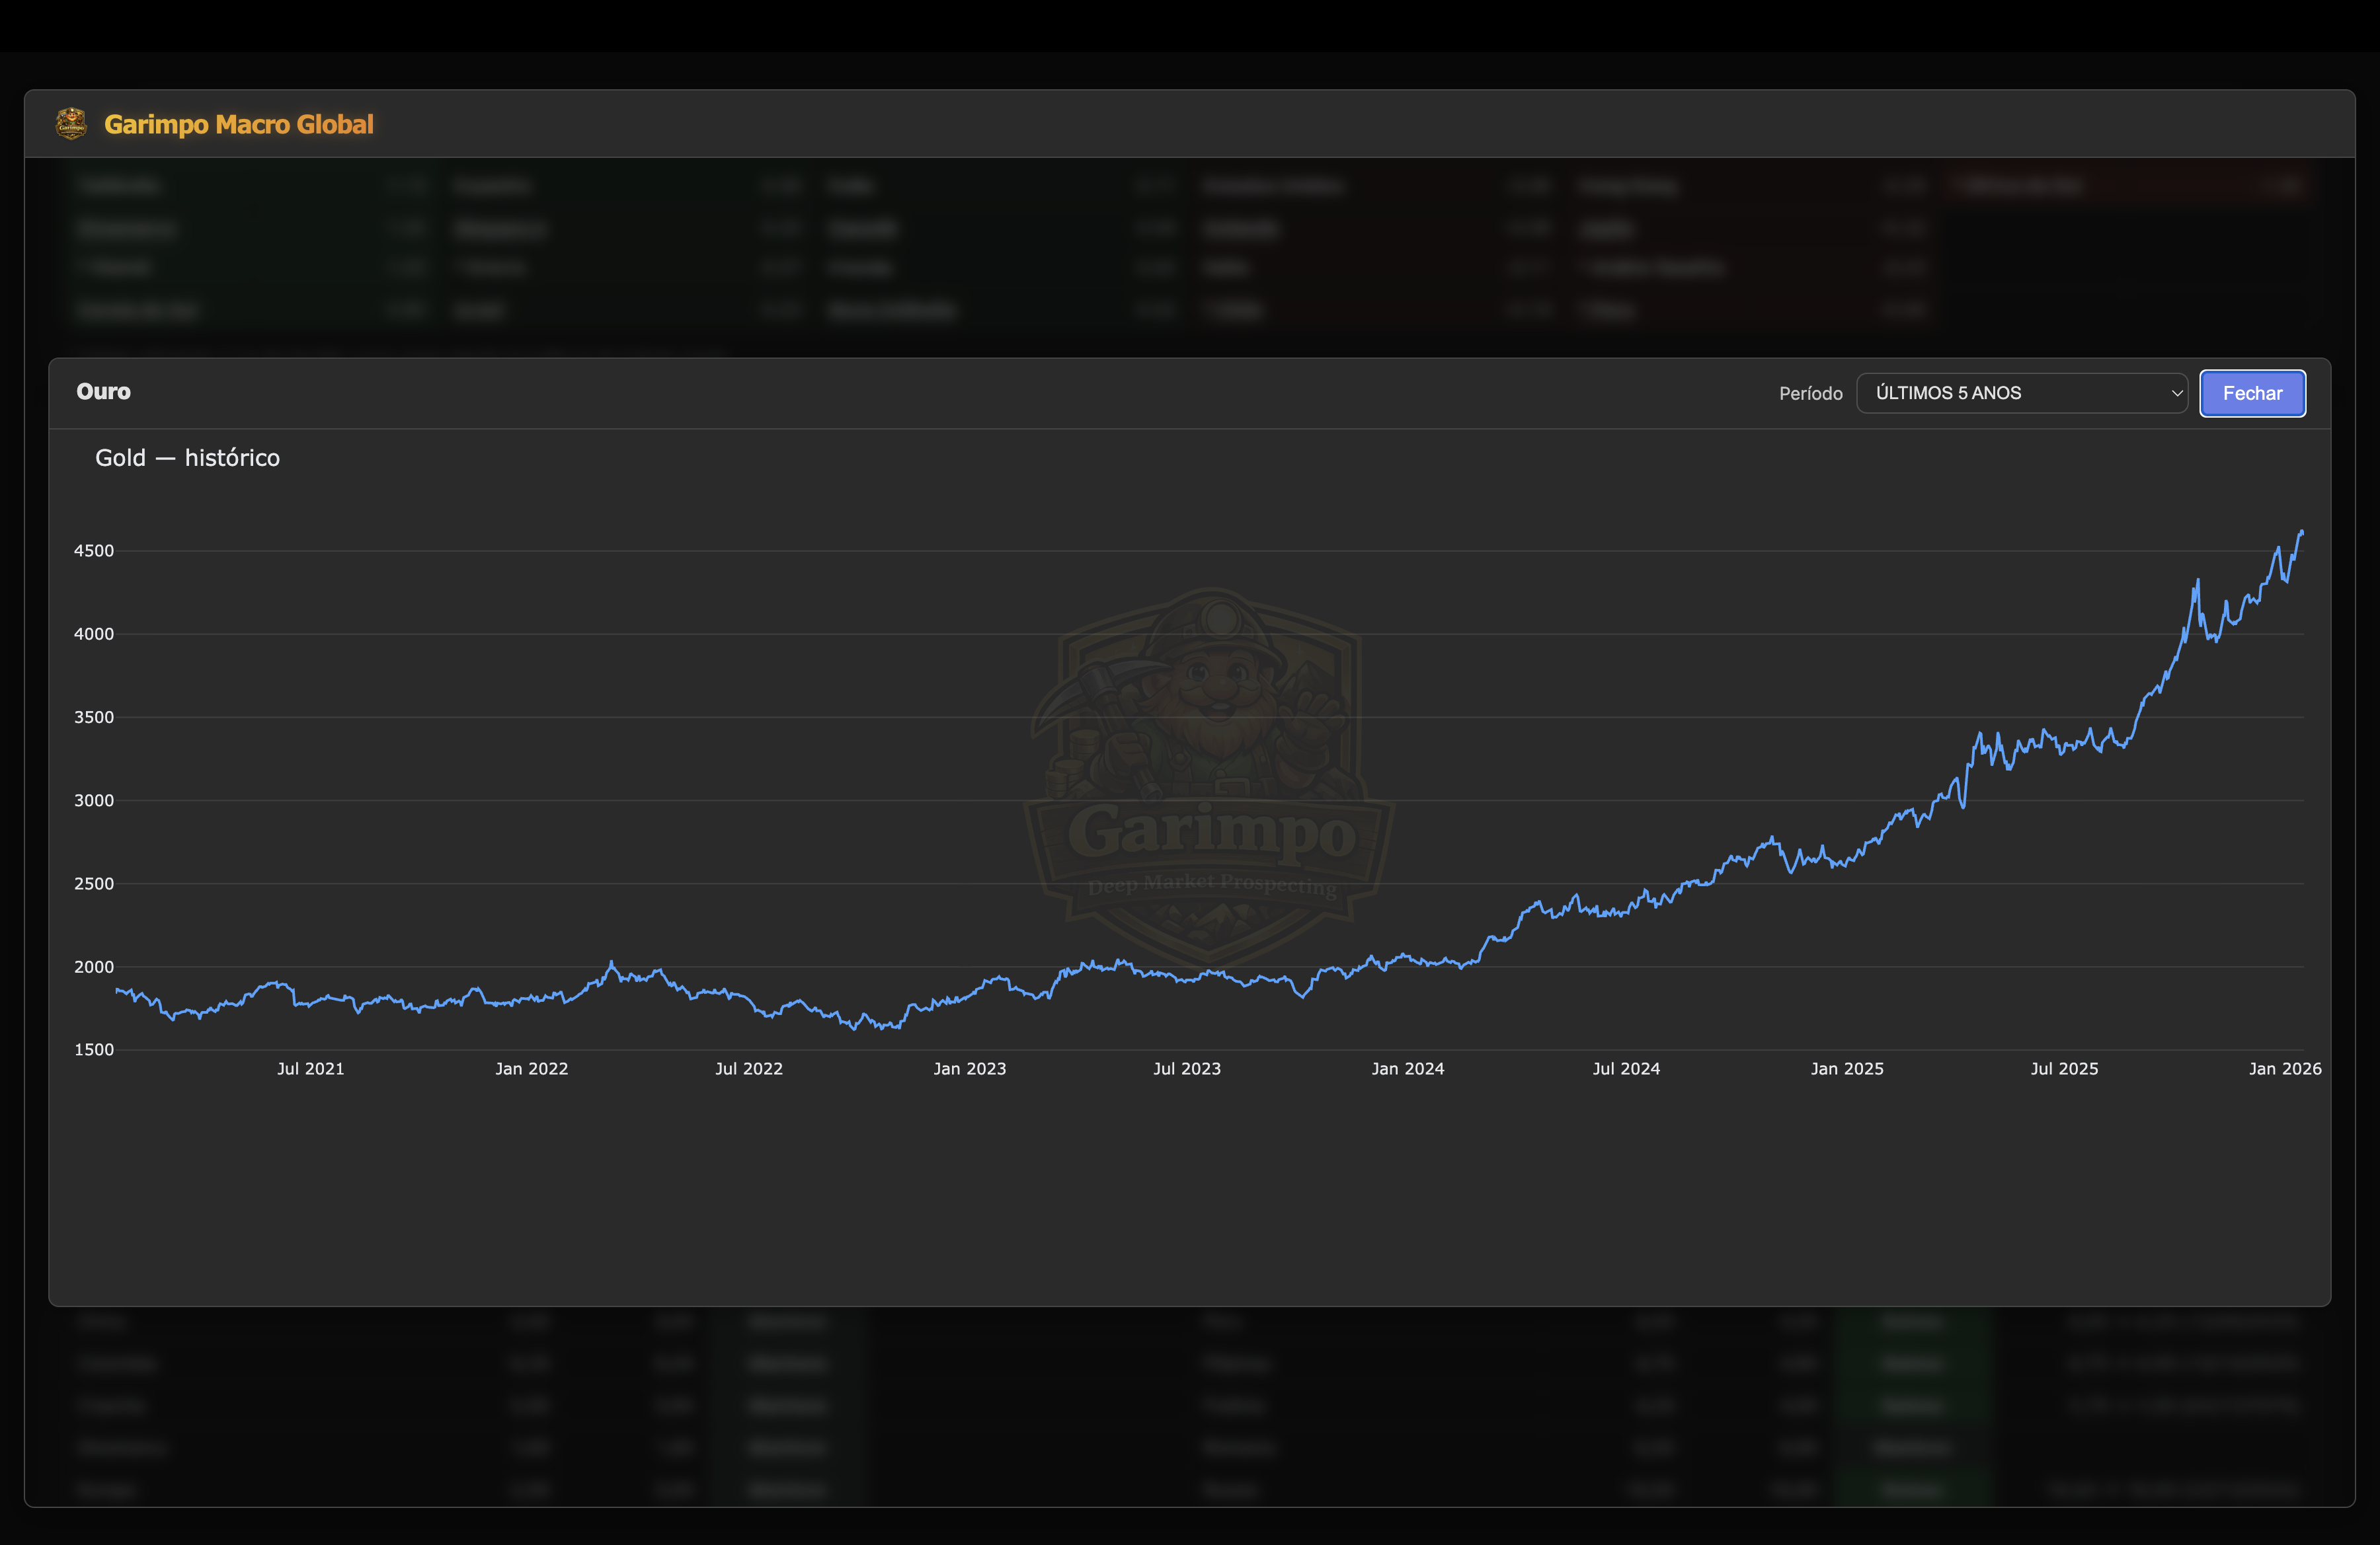The height and width of the screenshot is (1545, 2380).
Task: Click the Período label
Action: 1811,393
